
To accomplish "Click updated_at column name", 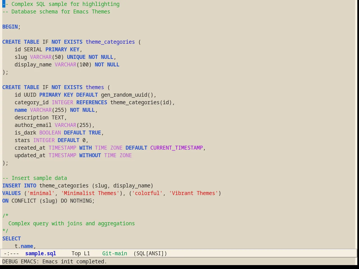I will click(x=30, y=155).
